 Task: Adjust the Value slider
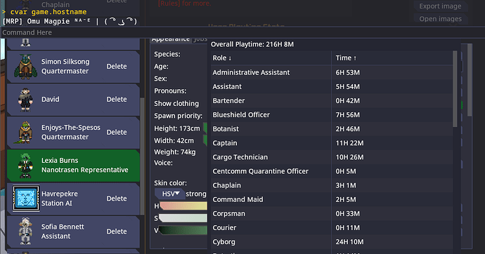coord(183,231)
